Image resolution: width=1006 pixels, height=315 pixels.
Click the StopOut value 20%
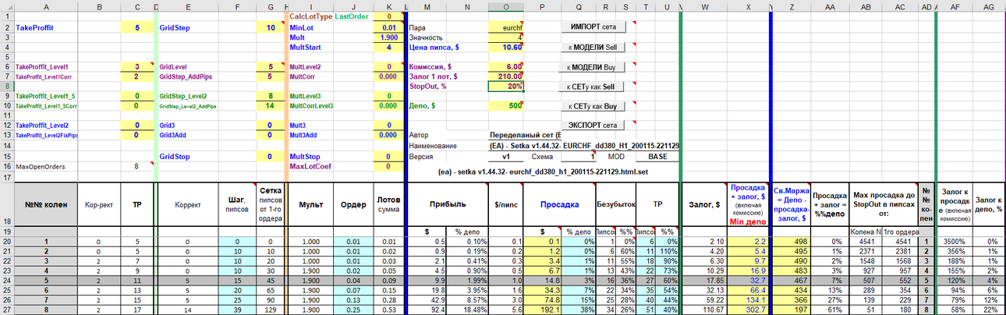(506, 87)
